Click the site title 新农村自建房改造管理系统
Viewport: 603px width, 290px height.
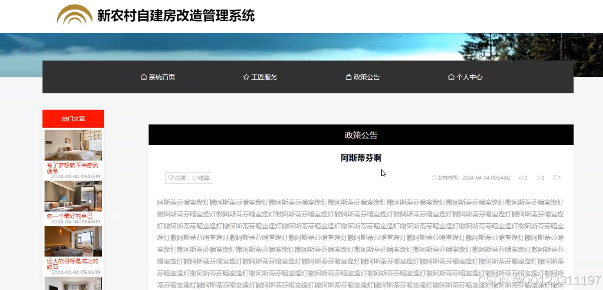click(x=176, y=16)
